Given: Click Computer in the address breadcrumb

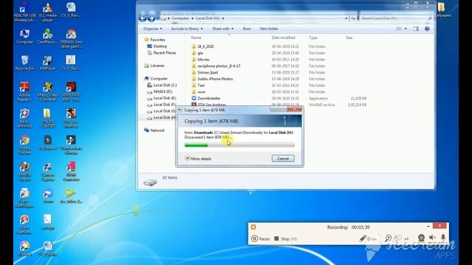Looking at the screenshot, I should click(x=180, y=18).
